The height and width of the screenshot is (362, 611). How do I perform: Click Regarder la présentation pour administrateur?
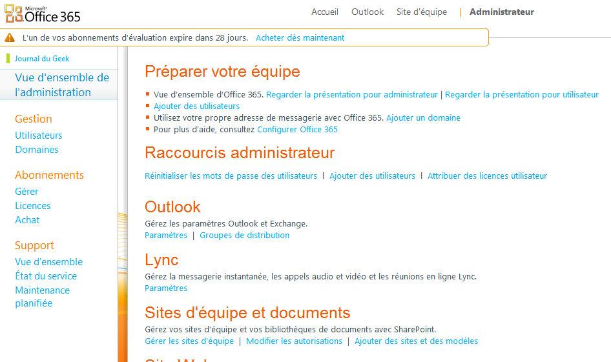pos(352,95)
